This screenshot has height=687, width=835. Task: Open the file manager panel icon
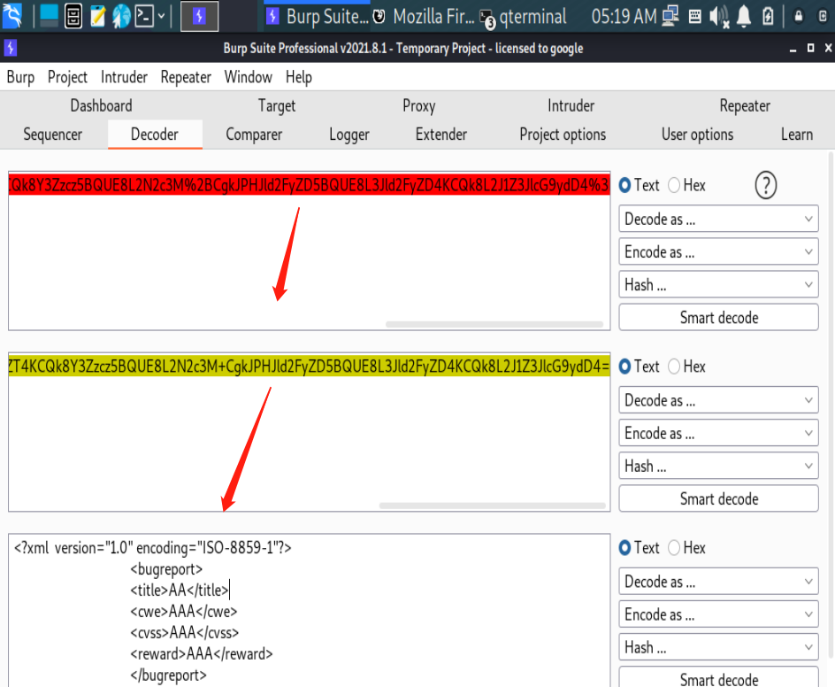(73, 16)
